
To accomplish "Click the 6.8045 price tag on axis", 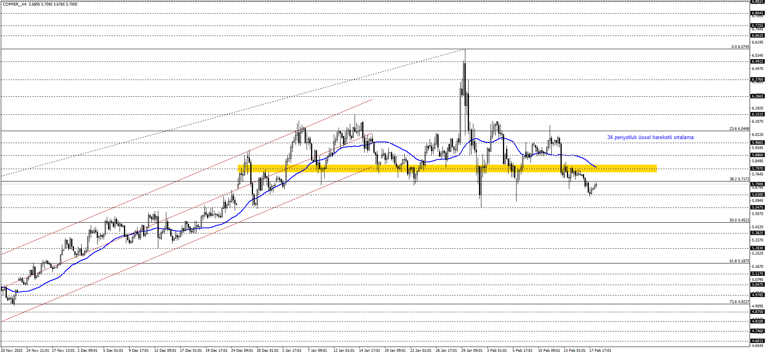I will click(757, 13).
